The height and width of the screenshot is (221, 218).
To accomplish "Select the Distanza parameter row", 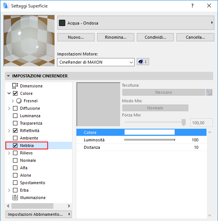I will (x=142, y=147).
